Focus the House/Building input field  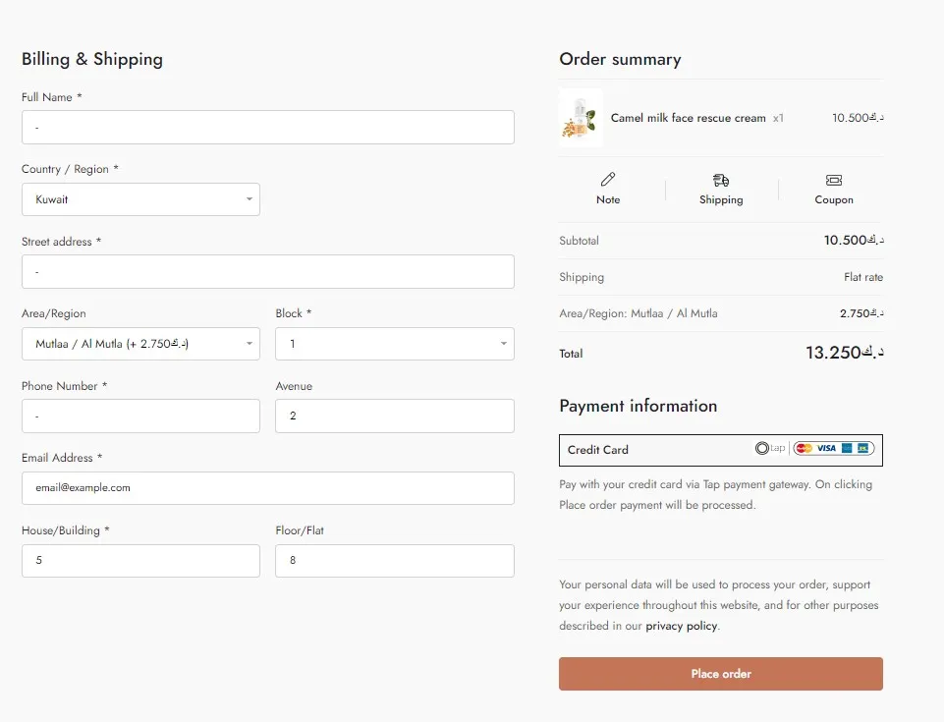[140, 561]
